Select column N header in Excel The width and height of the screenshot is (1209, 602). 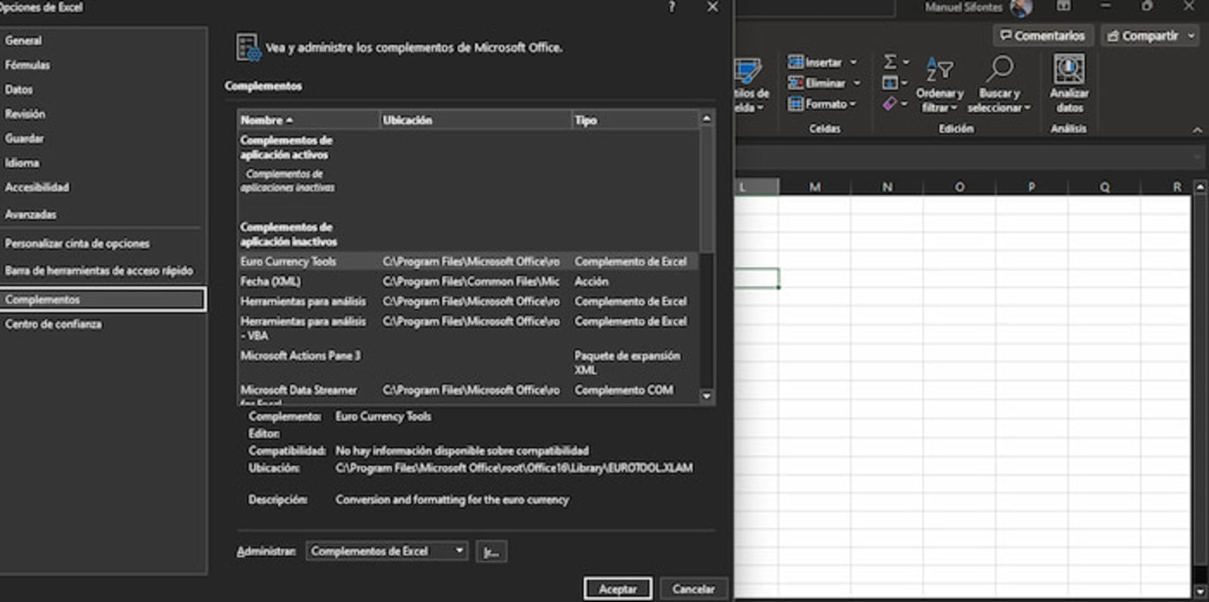(887, 187)
